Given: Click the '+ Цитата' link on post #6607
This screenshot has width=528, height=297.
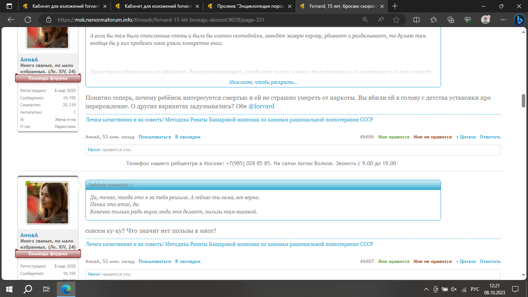Looking at the screenshot, I should [x=465, y=261].
